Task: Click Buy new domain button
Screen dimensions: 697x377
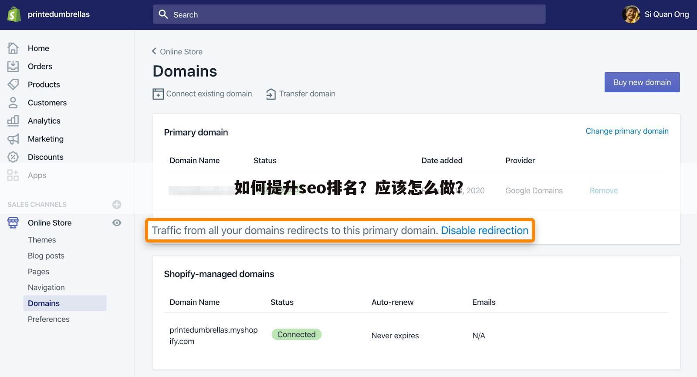Action: coord(642,82)
